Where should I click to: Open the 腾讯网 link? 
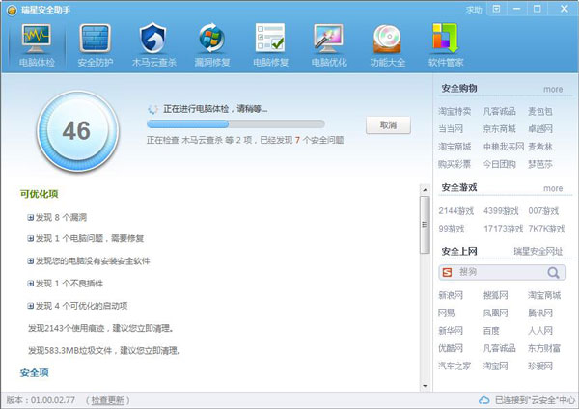pos(540,314)
